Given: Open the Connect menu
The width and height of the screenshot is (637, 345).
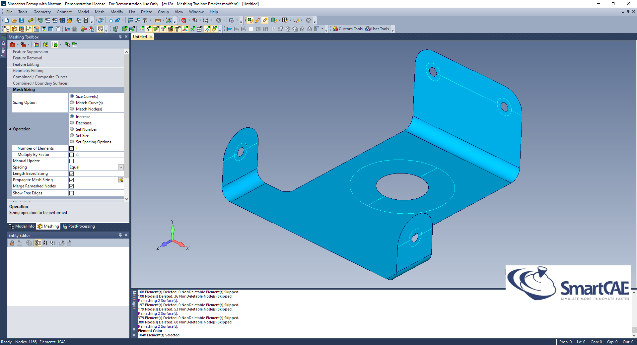Looking at the screenshot, I should (x=64, y=12).
